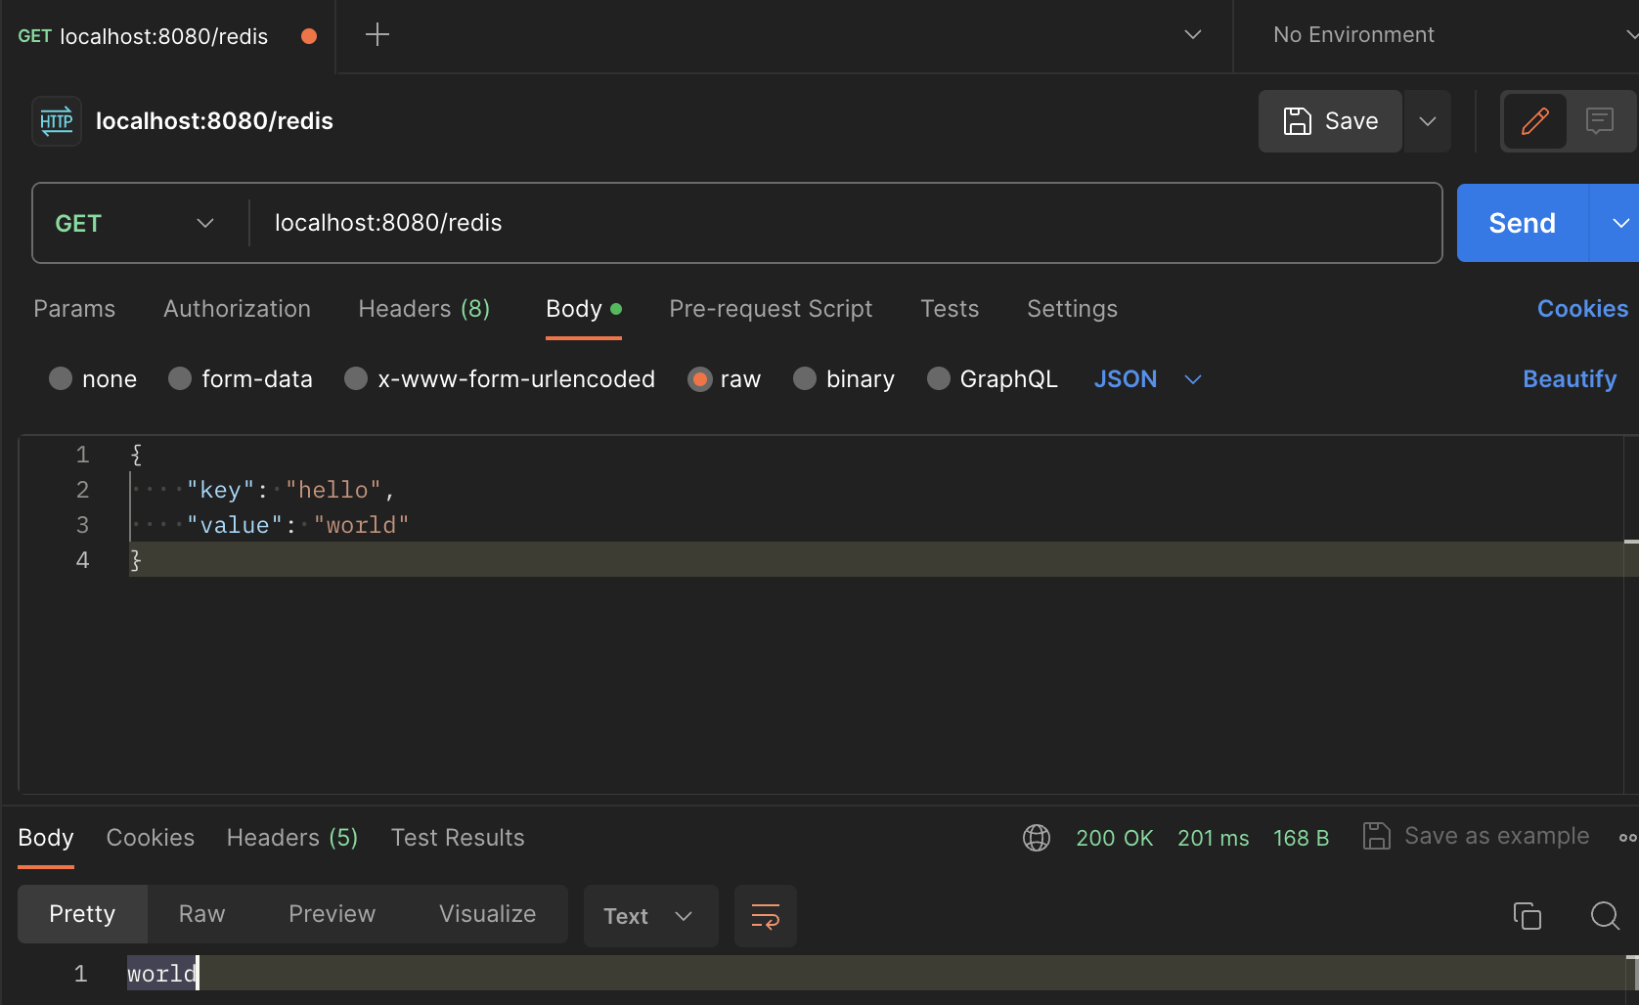Toggle the response line wrap icon
This screenshot has width=1639, height=1005.
765,916
